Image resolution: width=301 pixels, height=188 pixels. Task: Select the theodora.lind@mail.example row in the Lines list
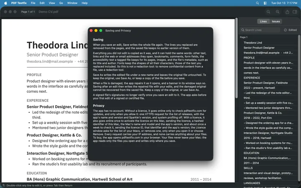[x=269, y=53]
